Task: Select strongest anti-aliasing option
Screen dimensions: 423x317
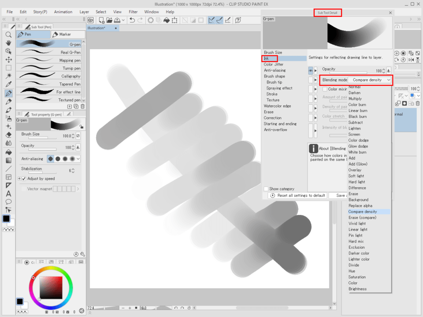Action: (72, 159)
